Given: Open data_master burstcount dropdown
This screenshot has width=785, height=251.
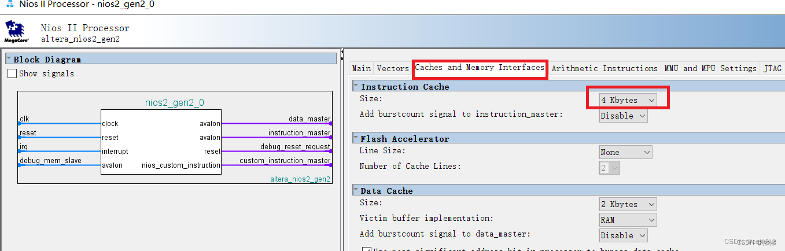Looking at the screenshot, I should tap(623, 235).
